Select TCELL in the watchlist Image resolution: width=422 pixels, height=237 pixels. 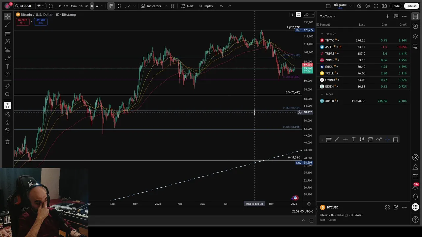[x=364, y=73]
